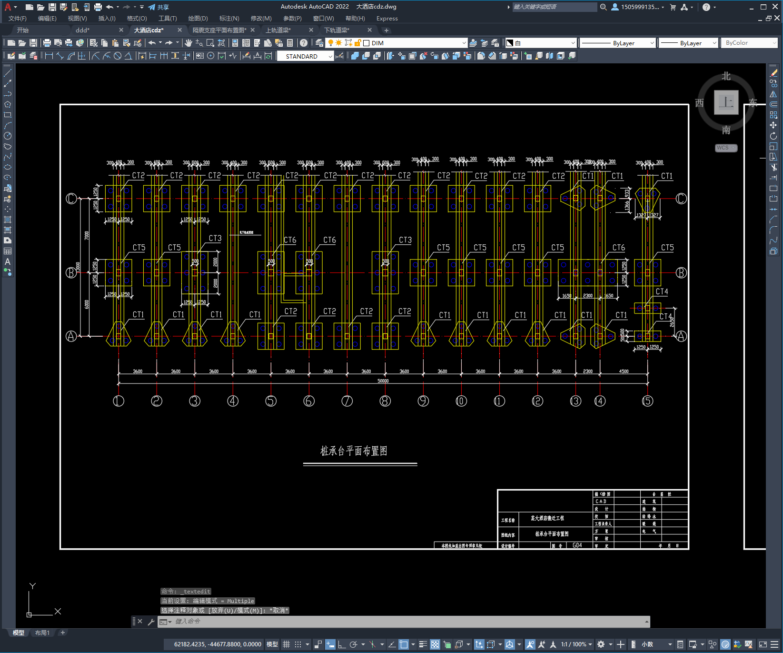Click the command line customize wrench icon
The height and width of the screenshot is (653, 783).
click(x=151, y=622)
